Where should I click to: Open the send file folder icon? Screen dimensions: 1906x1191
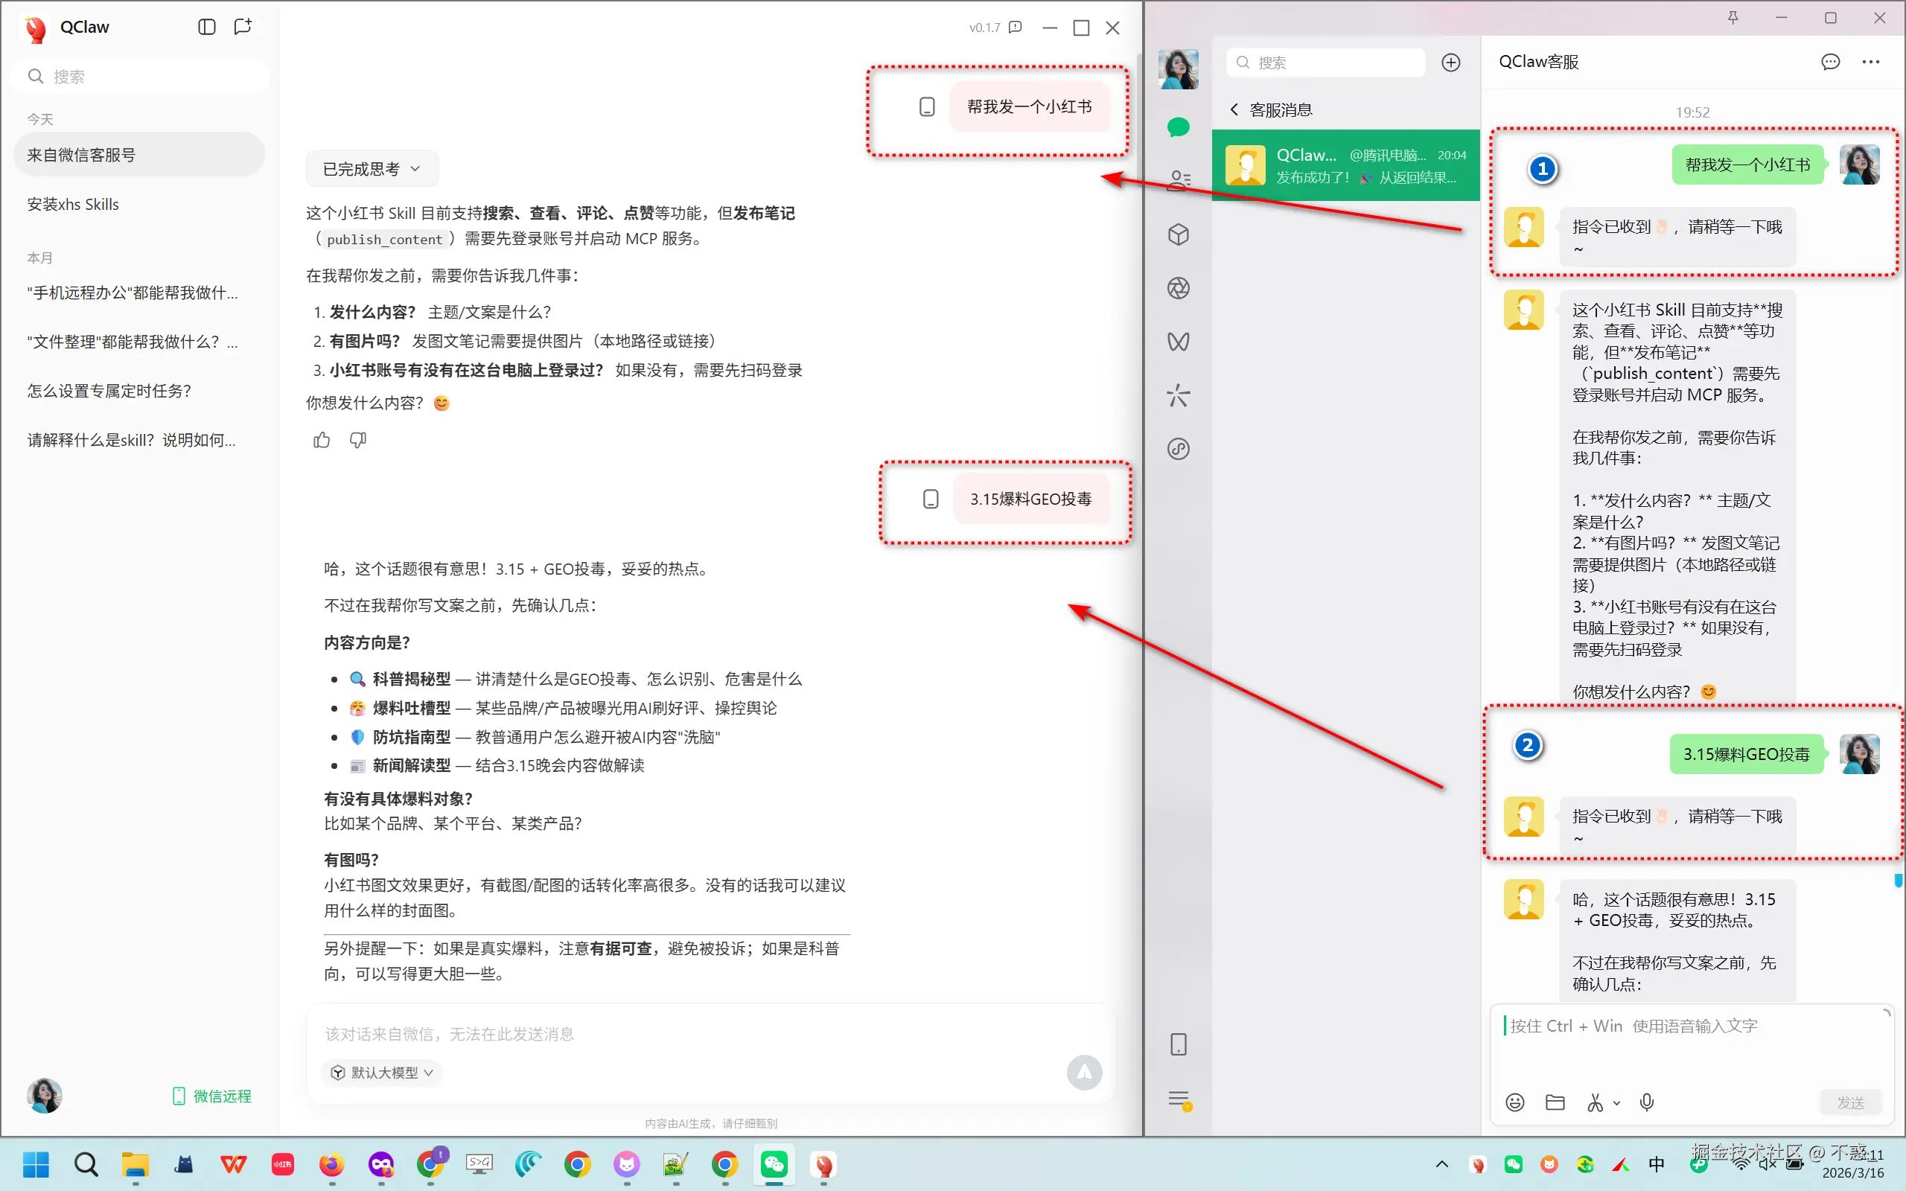(x=1555, y=1102)
